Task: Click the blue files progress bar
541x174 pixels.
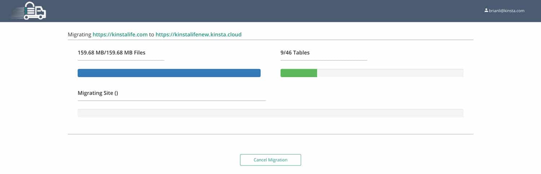Action: (x=169, y=73)
